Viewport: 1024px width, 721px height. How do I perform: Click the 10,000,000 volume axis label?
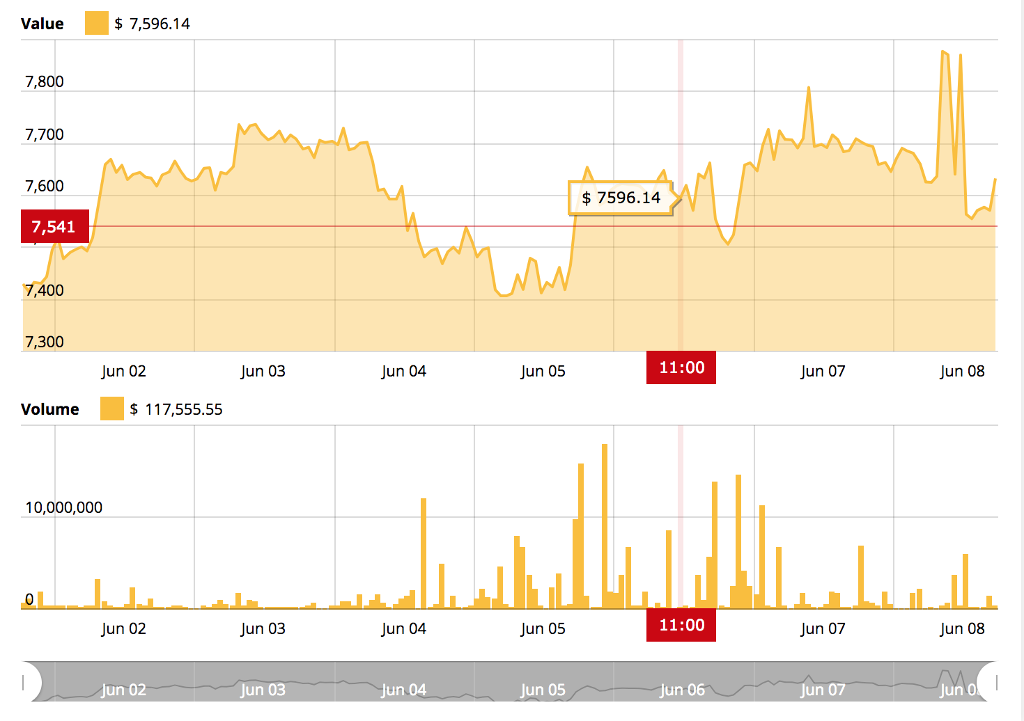(63, 507)
